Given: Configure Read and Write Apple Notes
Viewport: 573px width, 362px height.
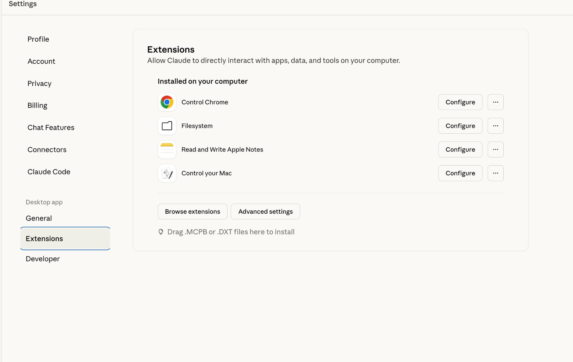Looking at the screenshot, I should coord(460,150).
